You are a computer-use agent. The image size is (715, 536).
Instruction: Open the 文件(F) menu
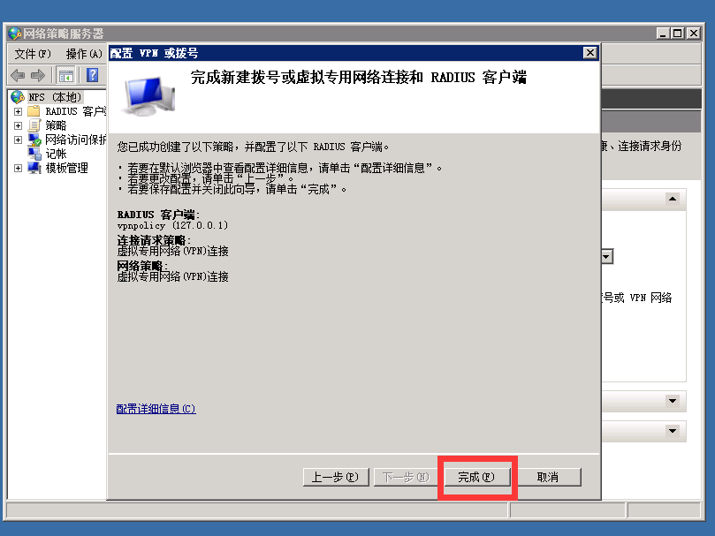(33, 54)
